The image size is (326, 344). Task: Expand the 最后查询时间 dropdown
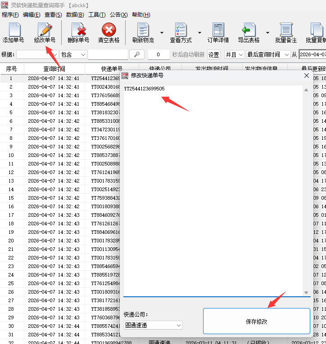click(x=268, y=54)
